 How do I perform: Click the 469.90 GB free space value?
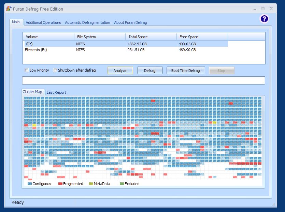187,50
